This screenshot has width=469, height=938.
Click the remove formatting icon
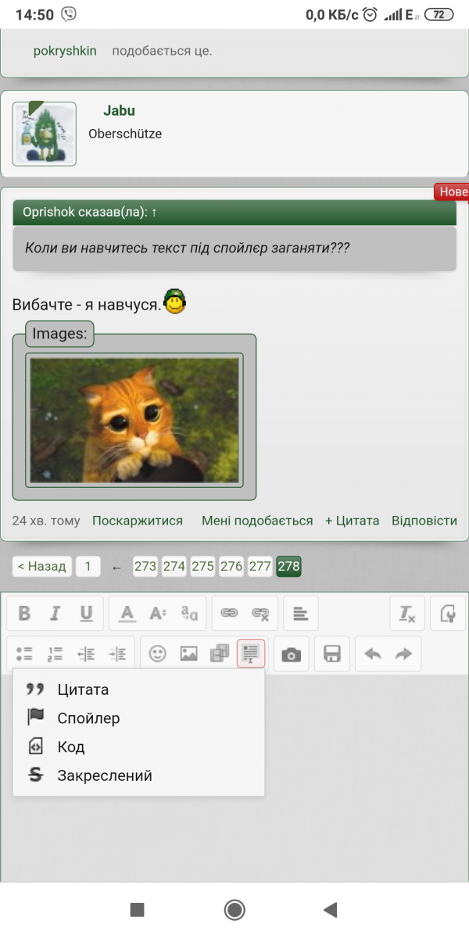407,614
